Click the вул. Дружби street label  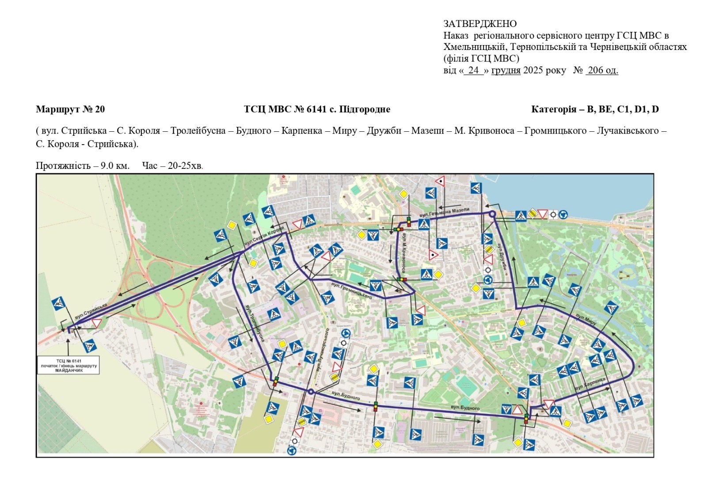tap(502, 256)
